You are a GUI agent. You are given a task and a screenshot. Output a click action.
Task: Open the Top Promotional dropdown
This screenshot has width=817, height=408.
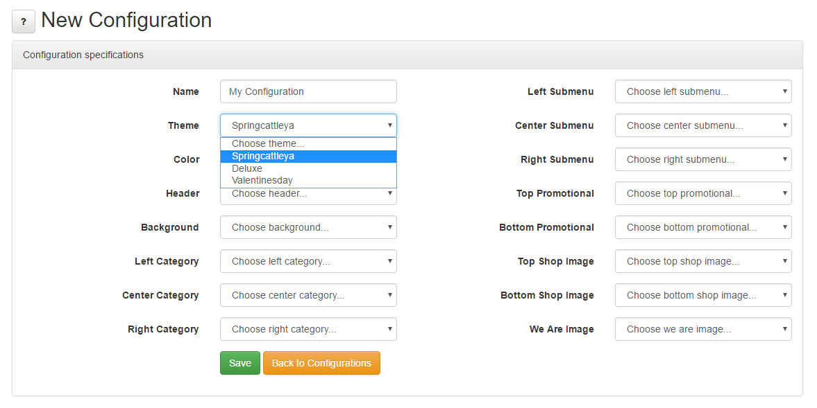point(703,193)
